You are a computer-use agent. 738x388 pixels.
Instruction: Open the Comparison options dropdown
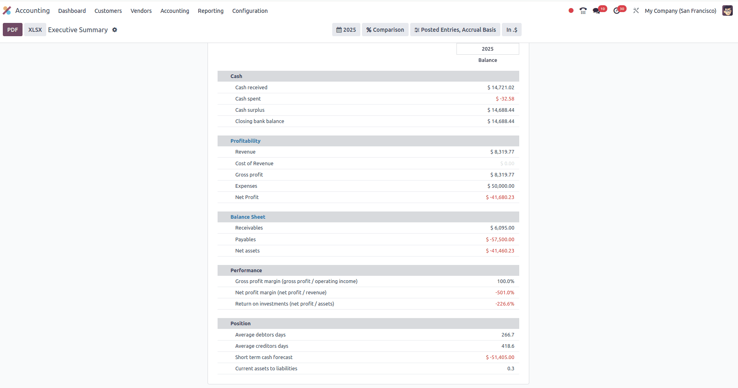point(385,29)
